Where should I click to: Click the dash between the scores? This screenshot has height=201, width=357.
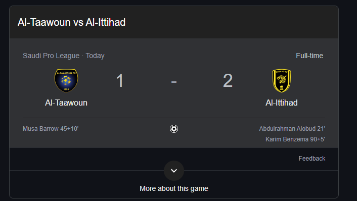174,82
